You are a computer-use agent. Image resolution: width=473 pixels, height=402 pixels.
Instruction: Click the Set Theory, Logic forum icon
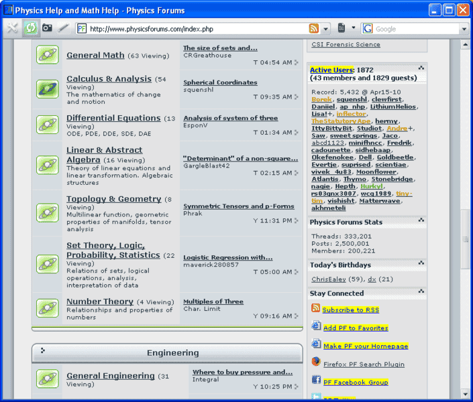(x=48, y=264)
